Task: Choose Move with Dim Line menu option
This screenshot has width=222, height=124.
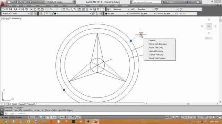Action: tap(158, 44)
